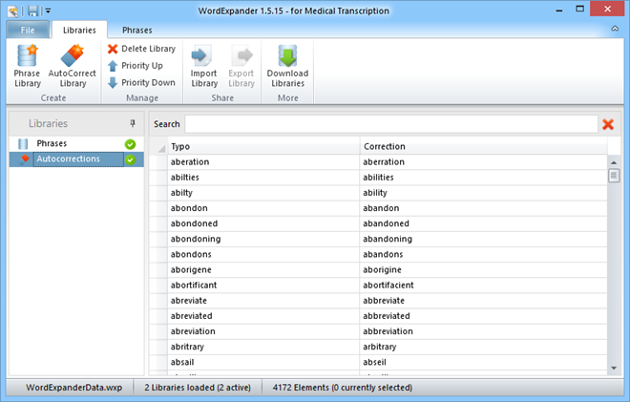This screenshot has height=402, width=630.
Task: Click the Autocorrections library eraser icon
Action: pyautogui.click(x=25, y=159)
